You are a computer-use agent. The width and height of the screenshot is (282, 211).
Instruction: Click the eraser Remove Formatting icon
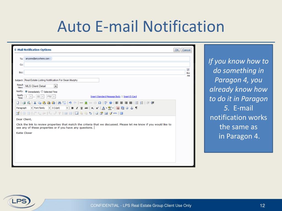pyautogui.click(x=97, y=113)
